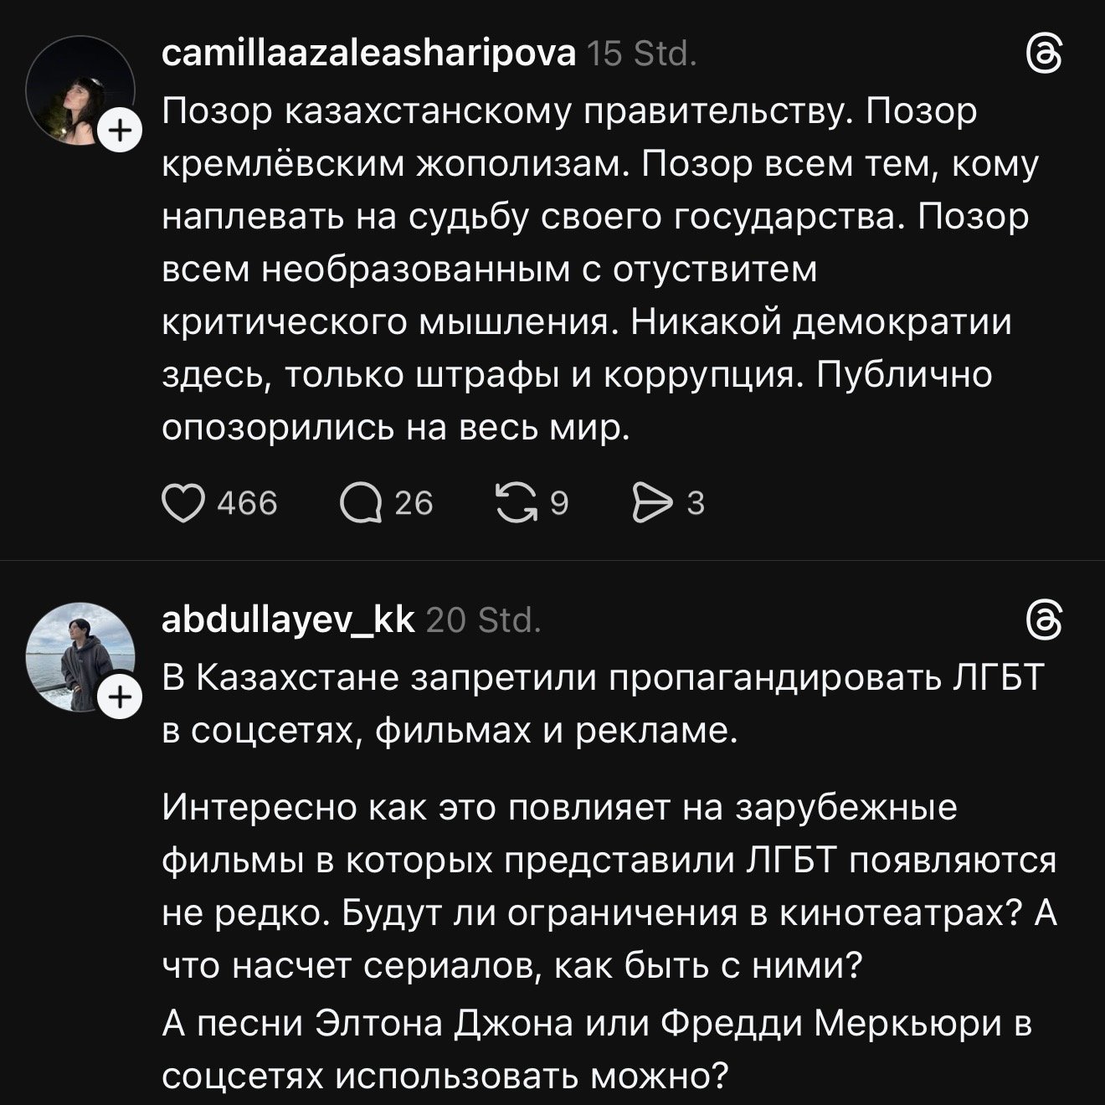Follow abdullayev_kk using the plus badge

(121, 697)
